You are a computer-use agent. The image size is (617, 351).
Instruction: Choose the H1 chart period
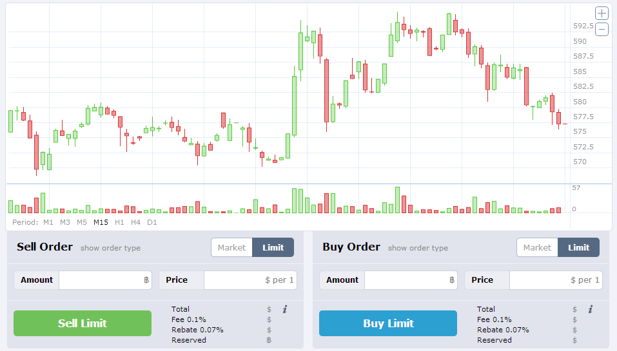119,222
